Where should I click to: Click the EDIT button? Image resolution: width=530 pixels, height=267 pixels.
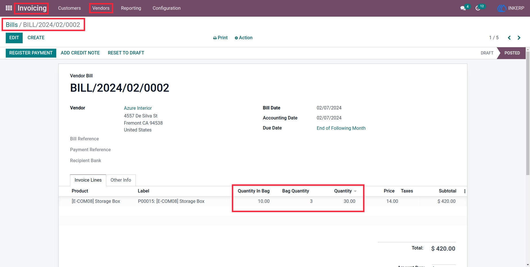[x=14, y=38]
